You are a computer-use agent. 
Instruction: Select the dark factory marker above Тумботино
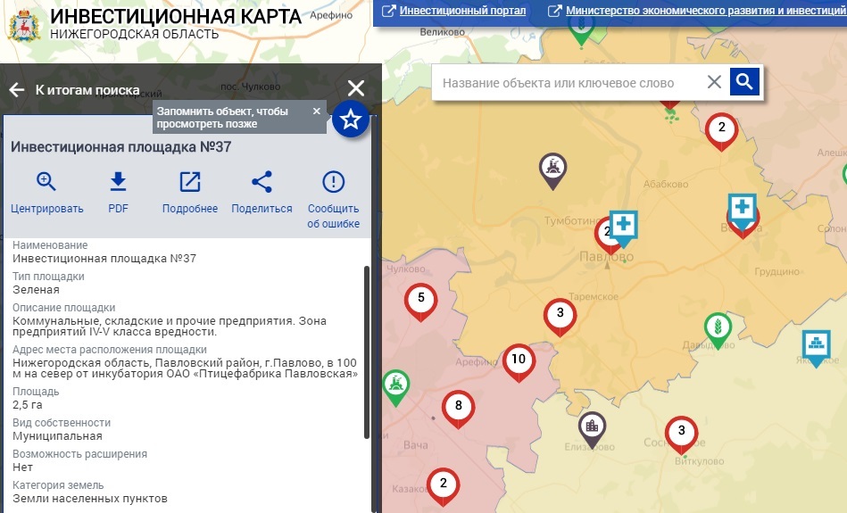pyautogui.click(x=552, y=170)
